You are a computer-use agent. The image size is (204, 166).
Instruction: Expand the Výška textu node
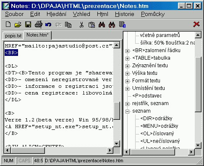pyautogui.click(x=127, y=74)
